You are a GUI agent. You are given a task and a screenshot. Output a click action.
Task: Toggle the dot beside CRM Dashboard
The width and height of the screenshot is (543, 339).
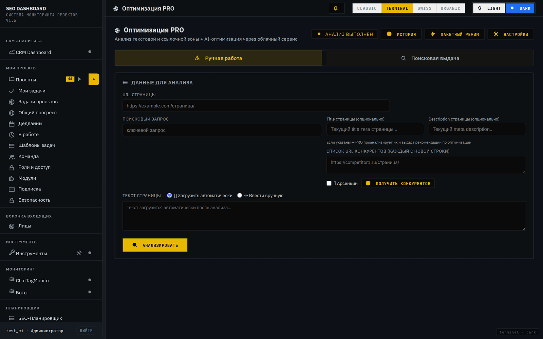(90, 52)
